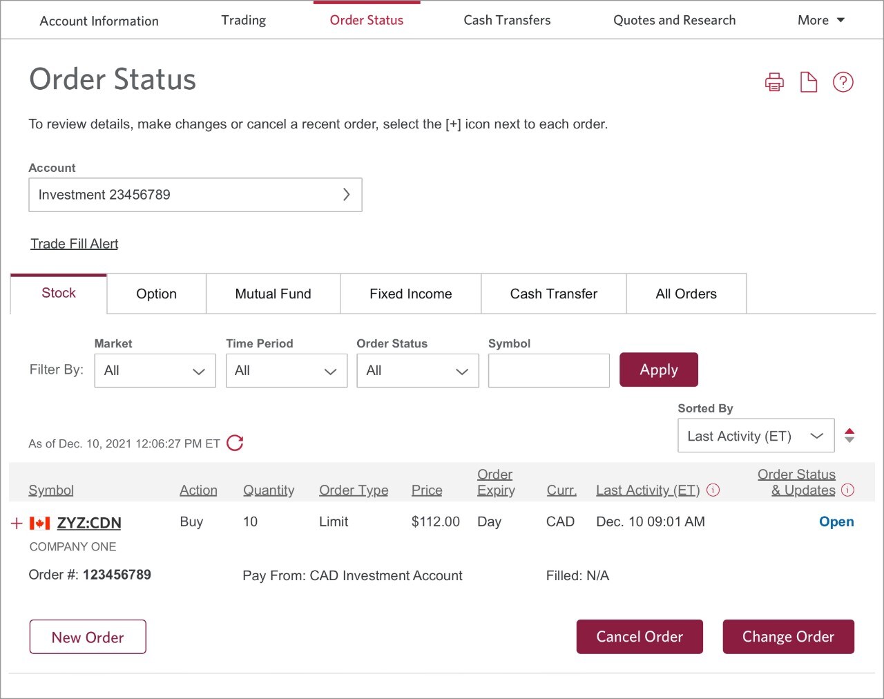Switch to the All Orders tab
This screenshot has height=699, width=884.
(686, 294)
